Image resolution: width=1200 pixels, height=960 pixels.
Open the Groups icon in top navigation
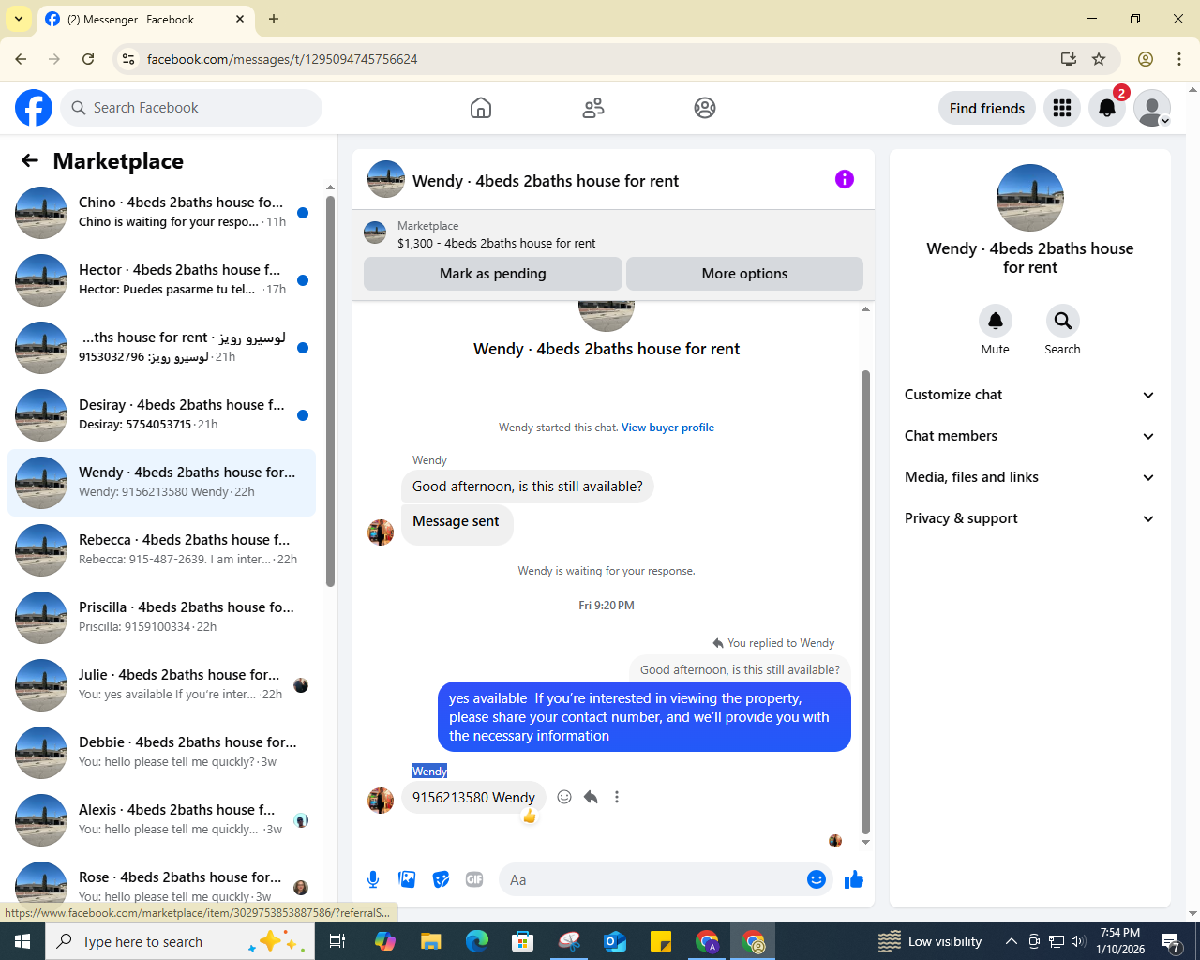tap(705, 108)
